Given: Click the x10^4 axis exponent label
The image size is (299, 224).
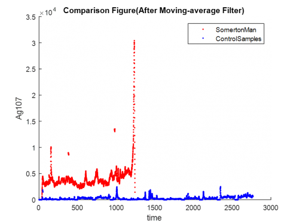Looking at the screenshot, I should pos(48,12).
